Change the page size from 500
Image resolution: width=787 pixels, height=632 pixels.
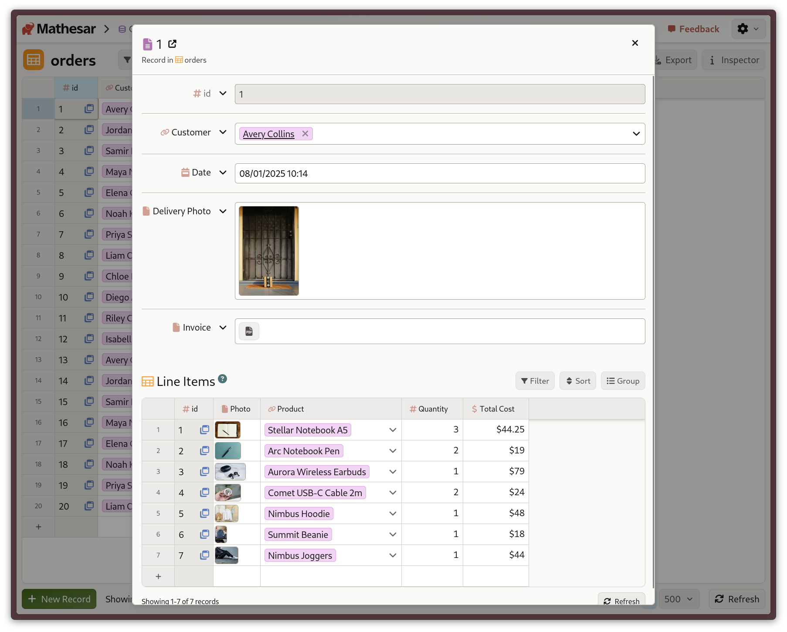tap(679, 599)
